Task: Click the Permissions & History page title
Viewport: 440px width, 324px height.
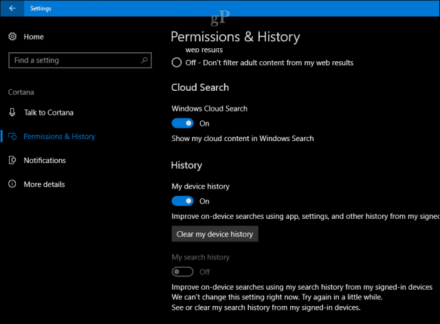Action: (235, 36)
